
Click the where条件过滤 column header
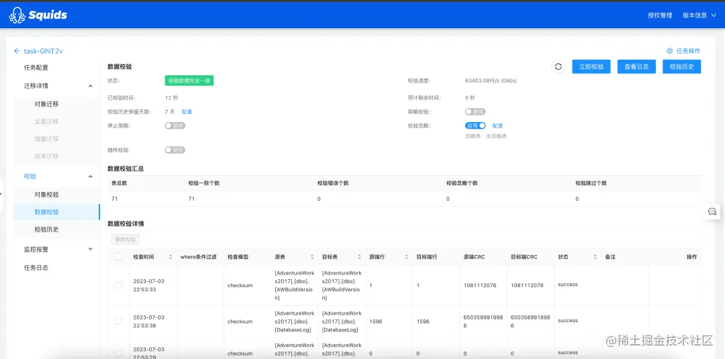click(x=198, y=257)
